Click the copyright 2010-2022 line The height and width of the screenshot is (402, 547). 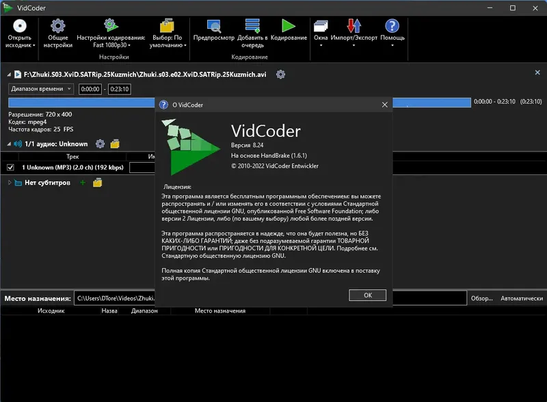pyautogui.click(x=275, y=166)
